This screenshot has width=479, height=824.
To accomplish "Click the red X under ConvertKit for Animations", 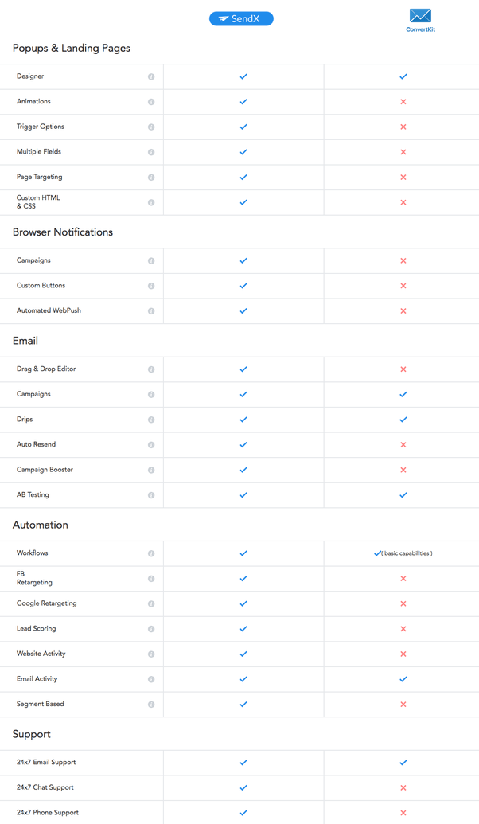I will pyautogui.click(x=403, y=101).
